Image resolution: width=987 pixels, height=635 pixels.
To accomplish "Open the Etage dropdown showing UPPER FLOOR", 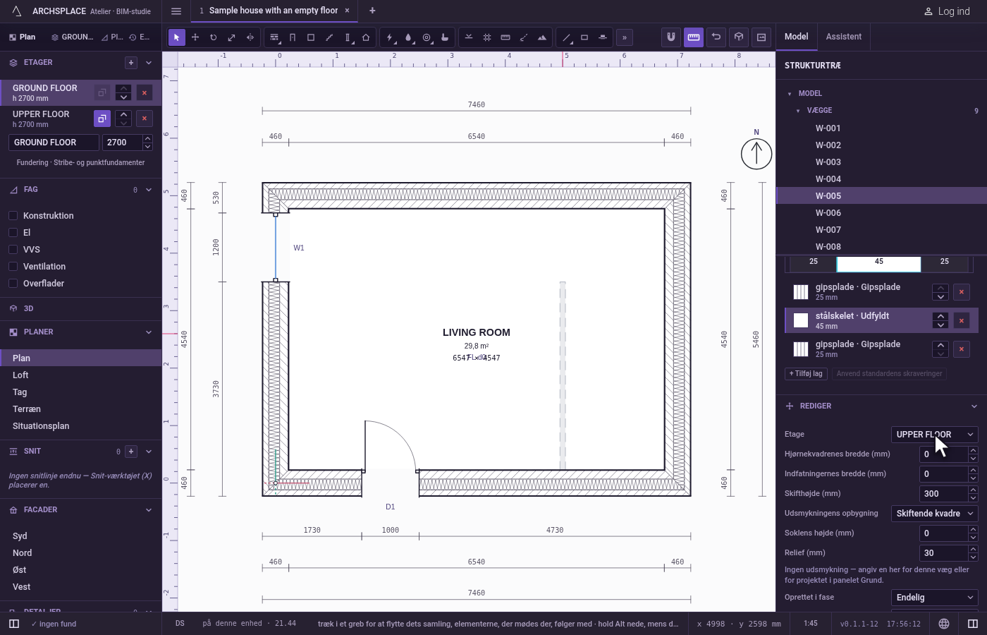I will [x=934, y=435].
